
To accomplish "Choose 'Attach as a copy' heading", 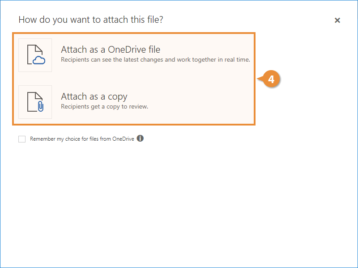I will [94, 96].
